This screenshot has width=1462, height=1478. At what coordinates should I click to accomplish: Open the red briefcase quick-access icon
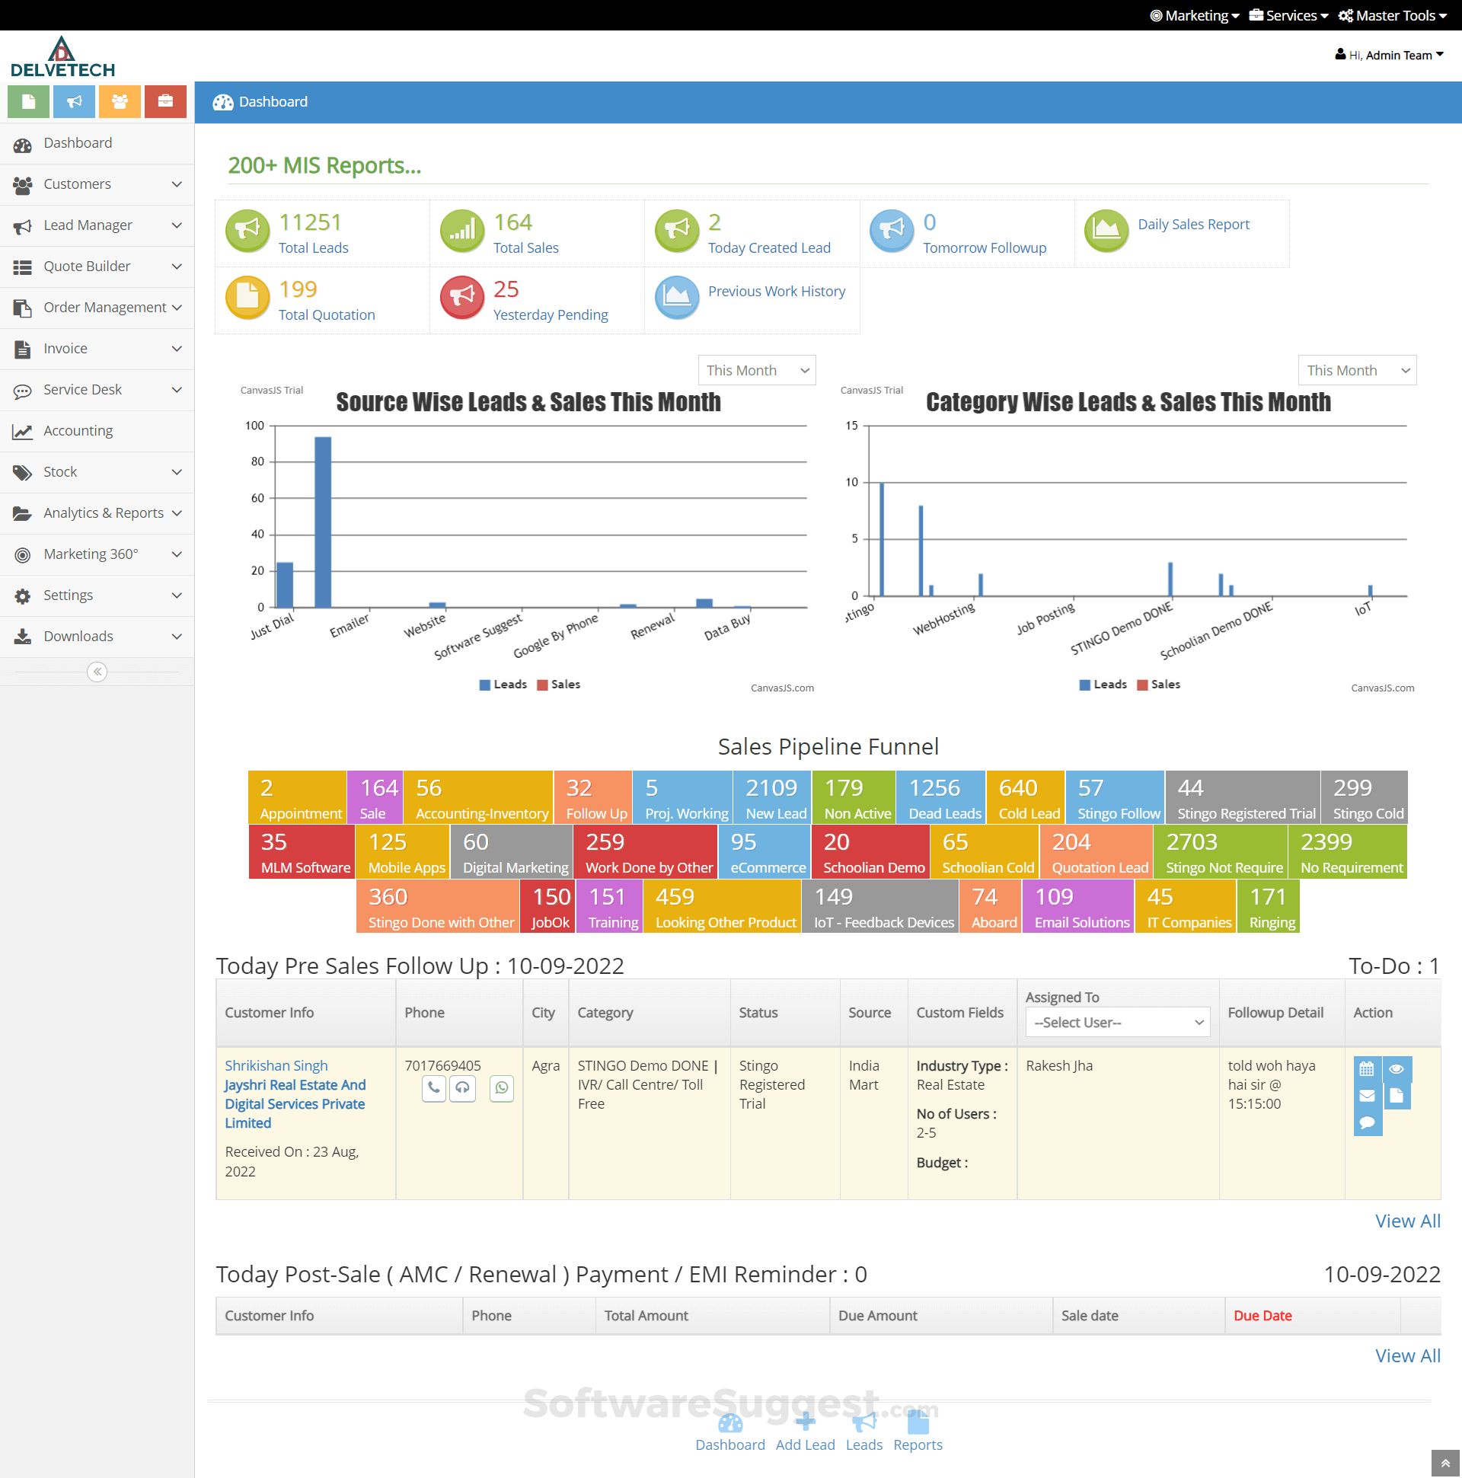(x=165, y=101)
